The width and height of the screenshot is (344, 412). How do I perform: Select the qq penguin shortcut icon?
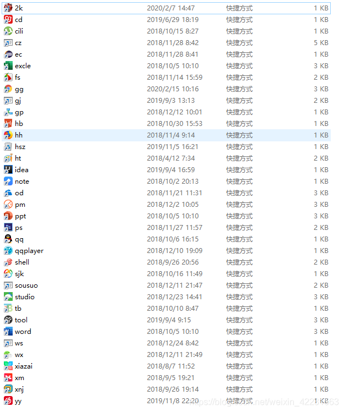click(8, 239)
